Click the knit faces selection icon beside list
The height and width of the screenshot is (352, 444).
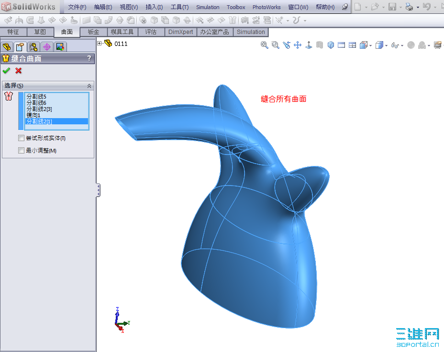point(9,97)
